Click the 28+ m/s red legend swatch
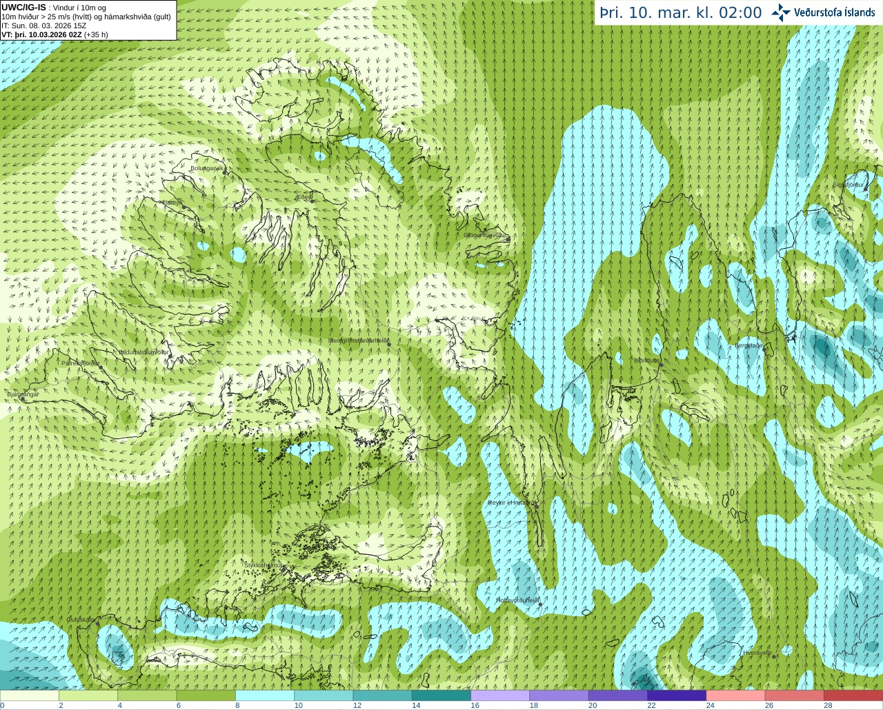This screenshot has height=710, width=883. point(853,696)
